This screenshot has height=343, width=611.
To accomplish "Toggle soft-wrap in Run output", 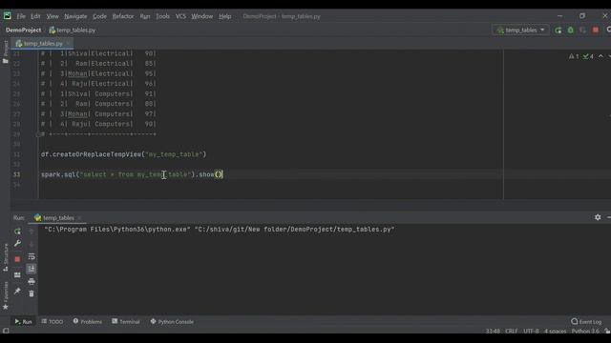I will point(32,256).
